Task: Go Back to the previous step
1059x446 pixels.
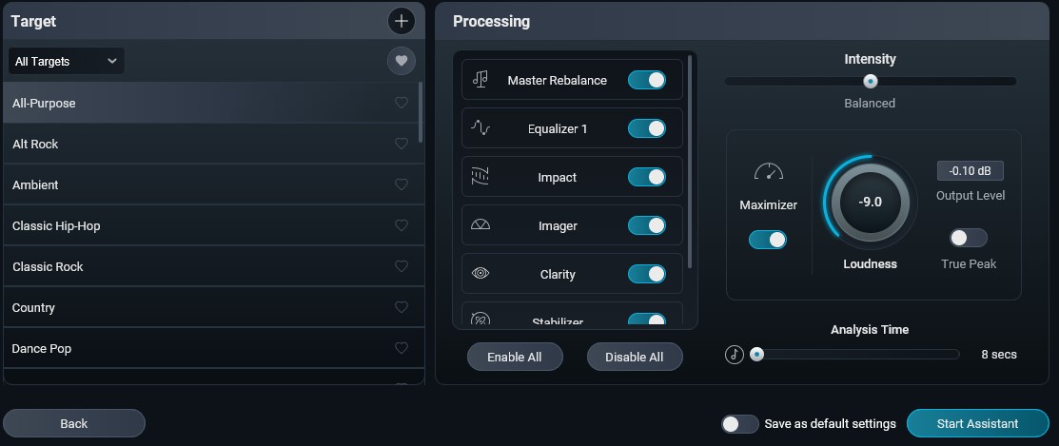Action: point(73,424)
